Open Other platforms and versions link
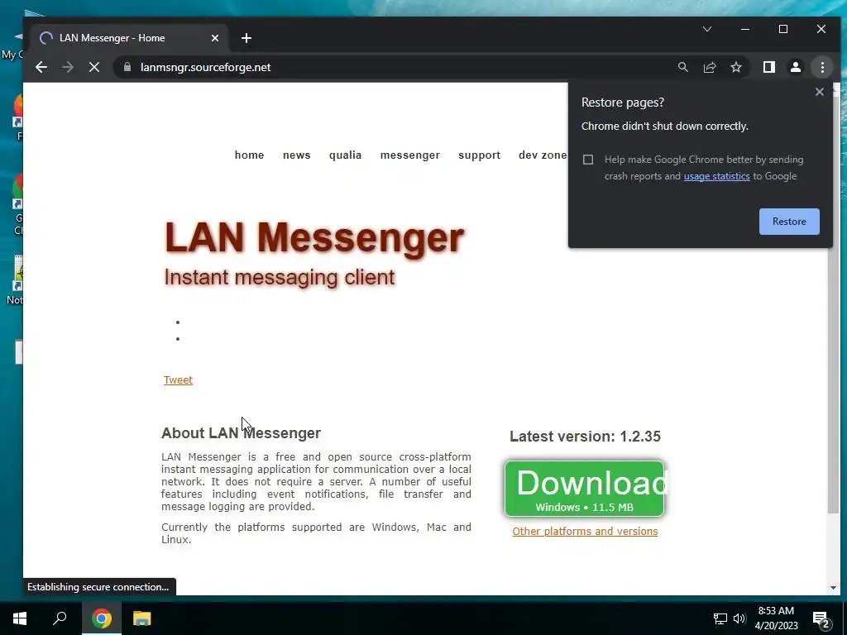The width and height of the screenshot is (847, 635). pyautogui.click(x=585, y=532)
